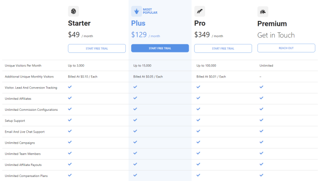Click Plus checkmark for Unlimited Affiliates
This screenshot has height=181, width=319.
(x=135, y=98)
